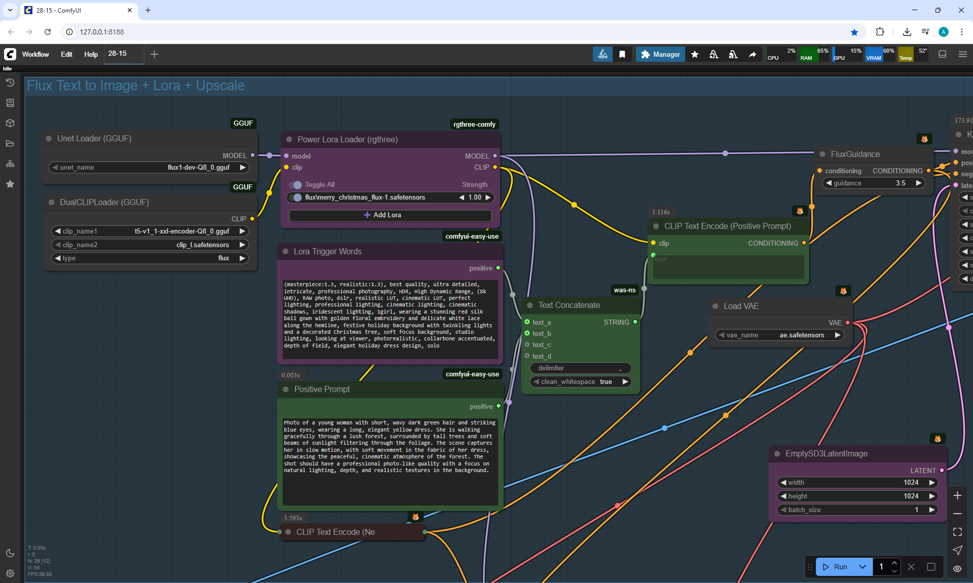The width and height of the screenshot is (973, 583).
Task: Expand Run button options arrow
Action: tap(863, 567)
